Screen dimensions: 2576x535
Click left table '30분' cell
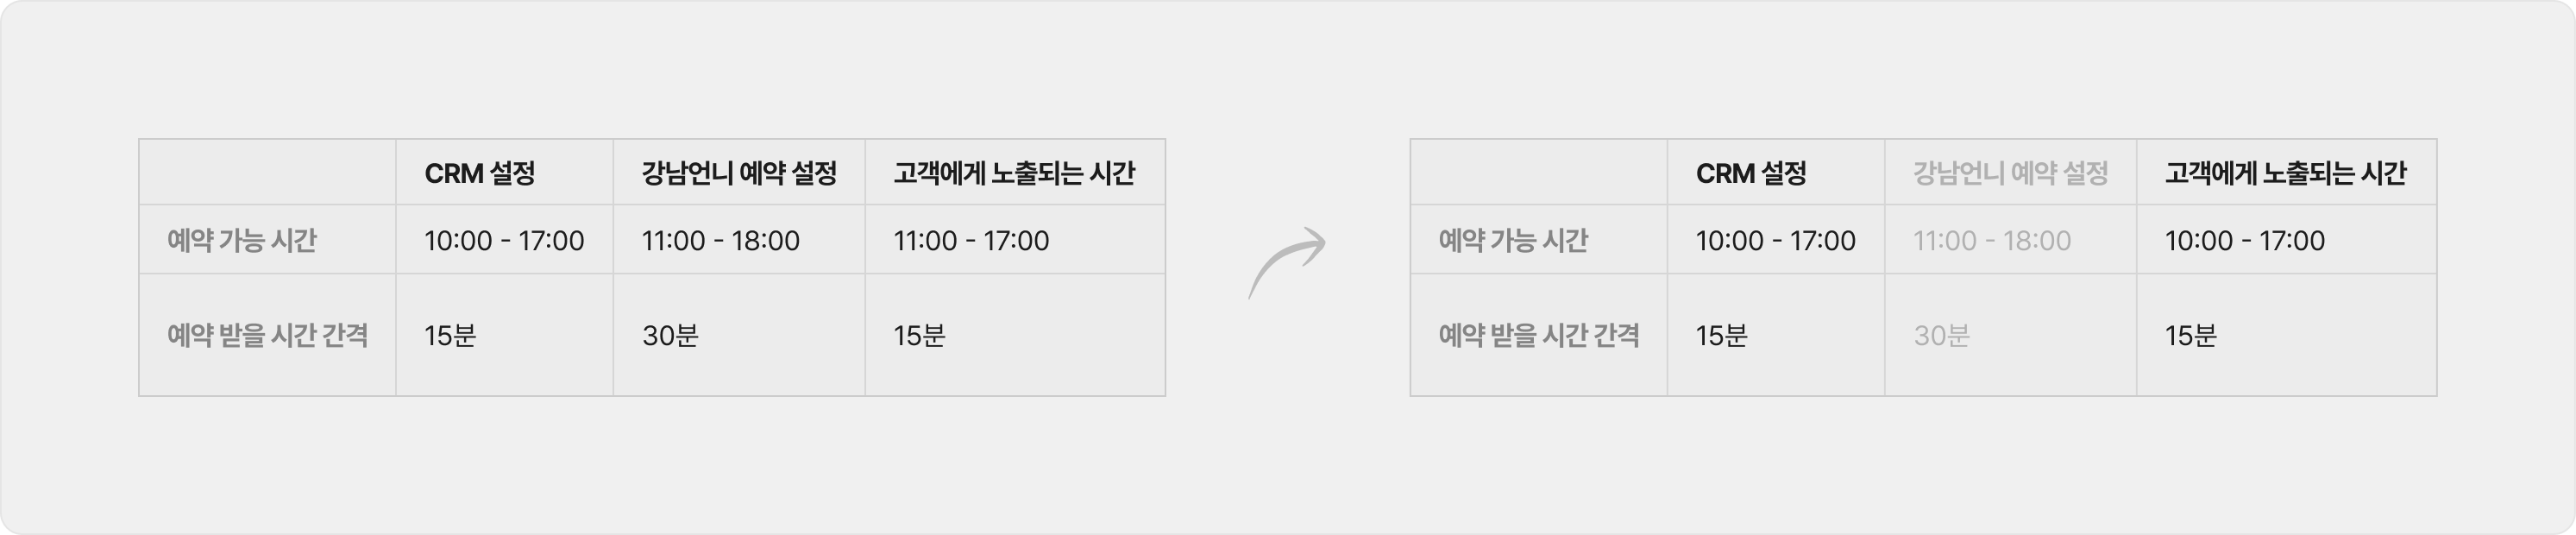click(670, 336)
